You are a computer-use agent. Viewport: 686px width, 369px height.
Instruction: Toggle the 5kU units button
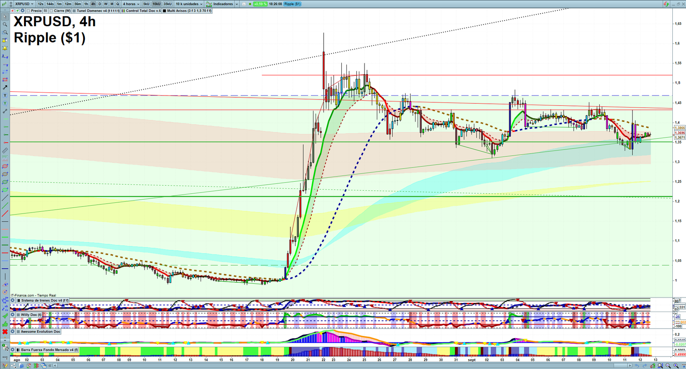[146, 4]
